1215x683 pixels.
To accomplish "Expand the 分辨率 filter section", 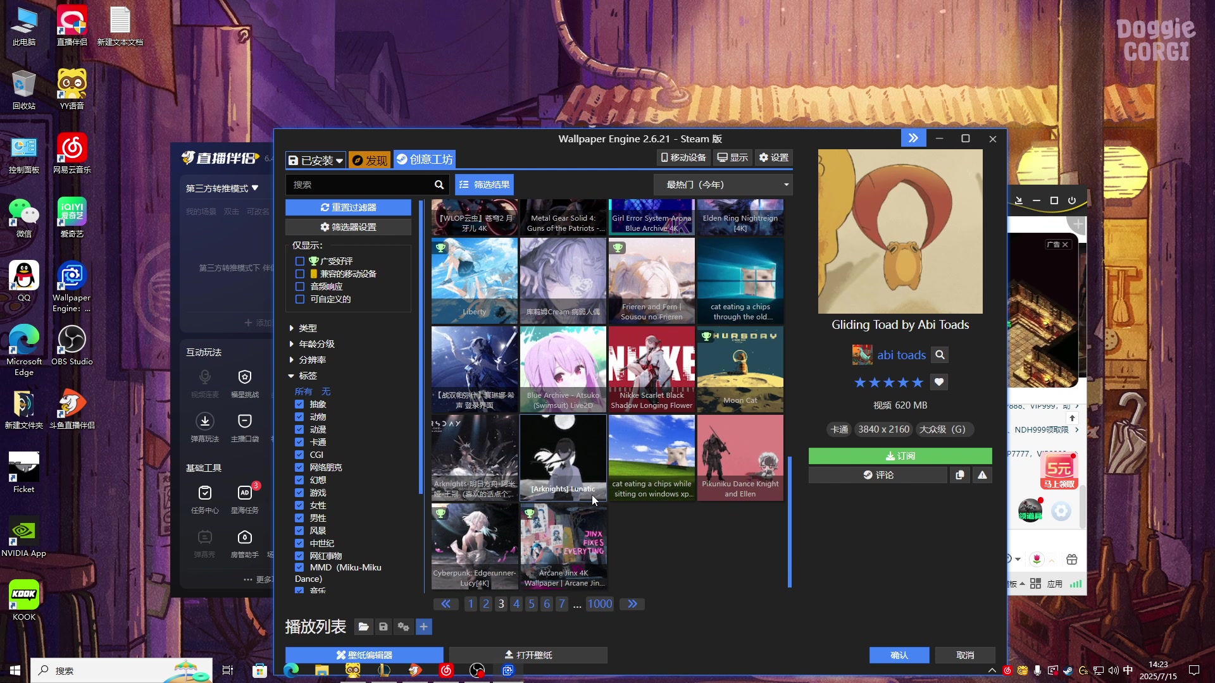I will click(307, 360).
